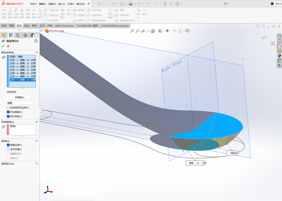282x201 pixels.
Task: Open the DisplayManager color ball tab
Action: click(x=32, y=35)
